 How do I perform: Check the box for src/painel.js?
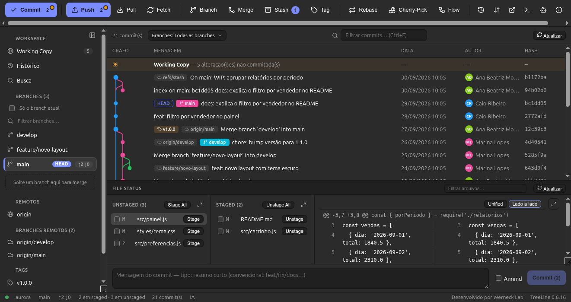point(117,219)
